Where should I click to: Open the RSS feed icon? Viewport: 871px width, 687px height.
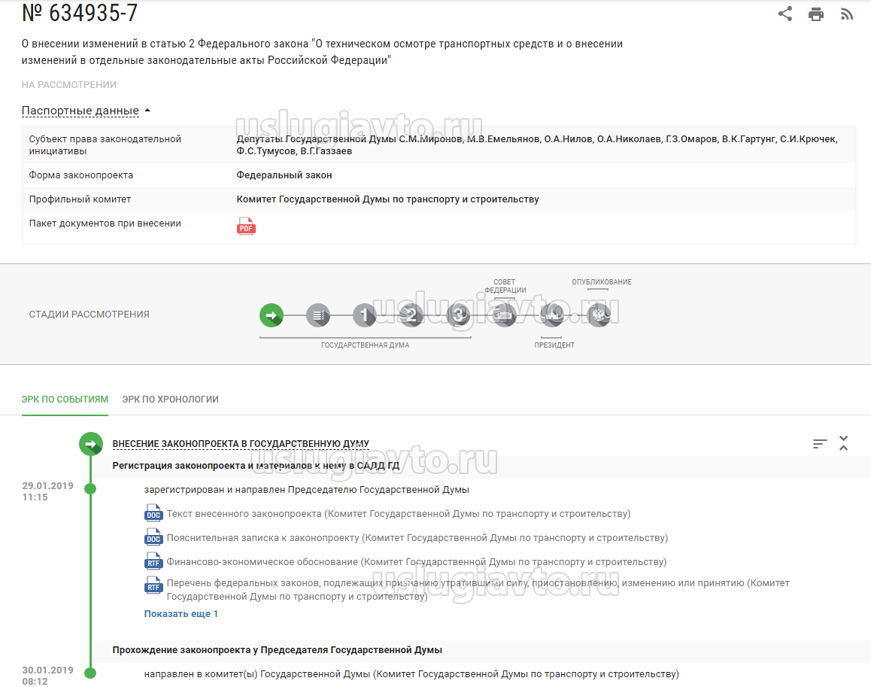click(847, 14)
